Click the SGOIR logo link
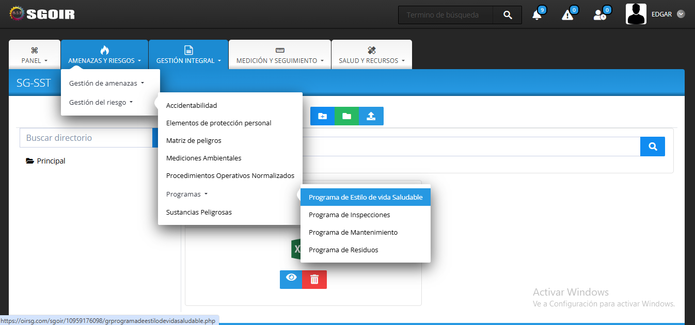The image size is (695, 325). point(42,14)
